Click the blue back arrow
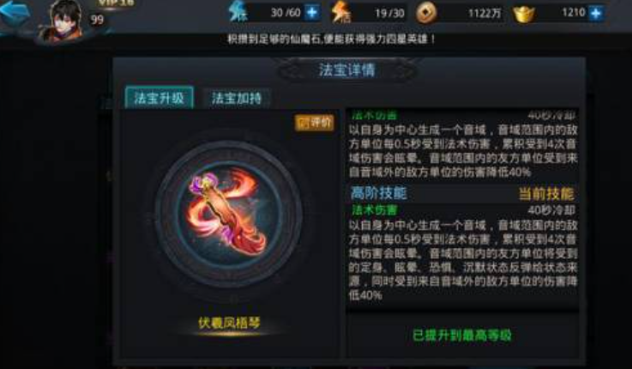The image size is (632, 369). (15, 13)
